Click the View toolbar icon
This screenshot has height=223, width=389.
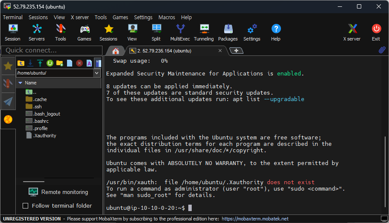click(x=132, y=32)
